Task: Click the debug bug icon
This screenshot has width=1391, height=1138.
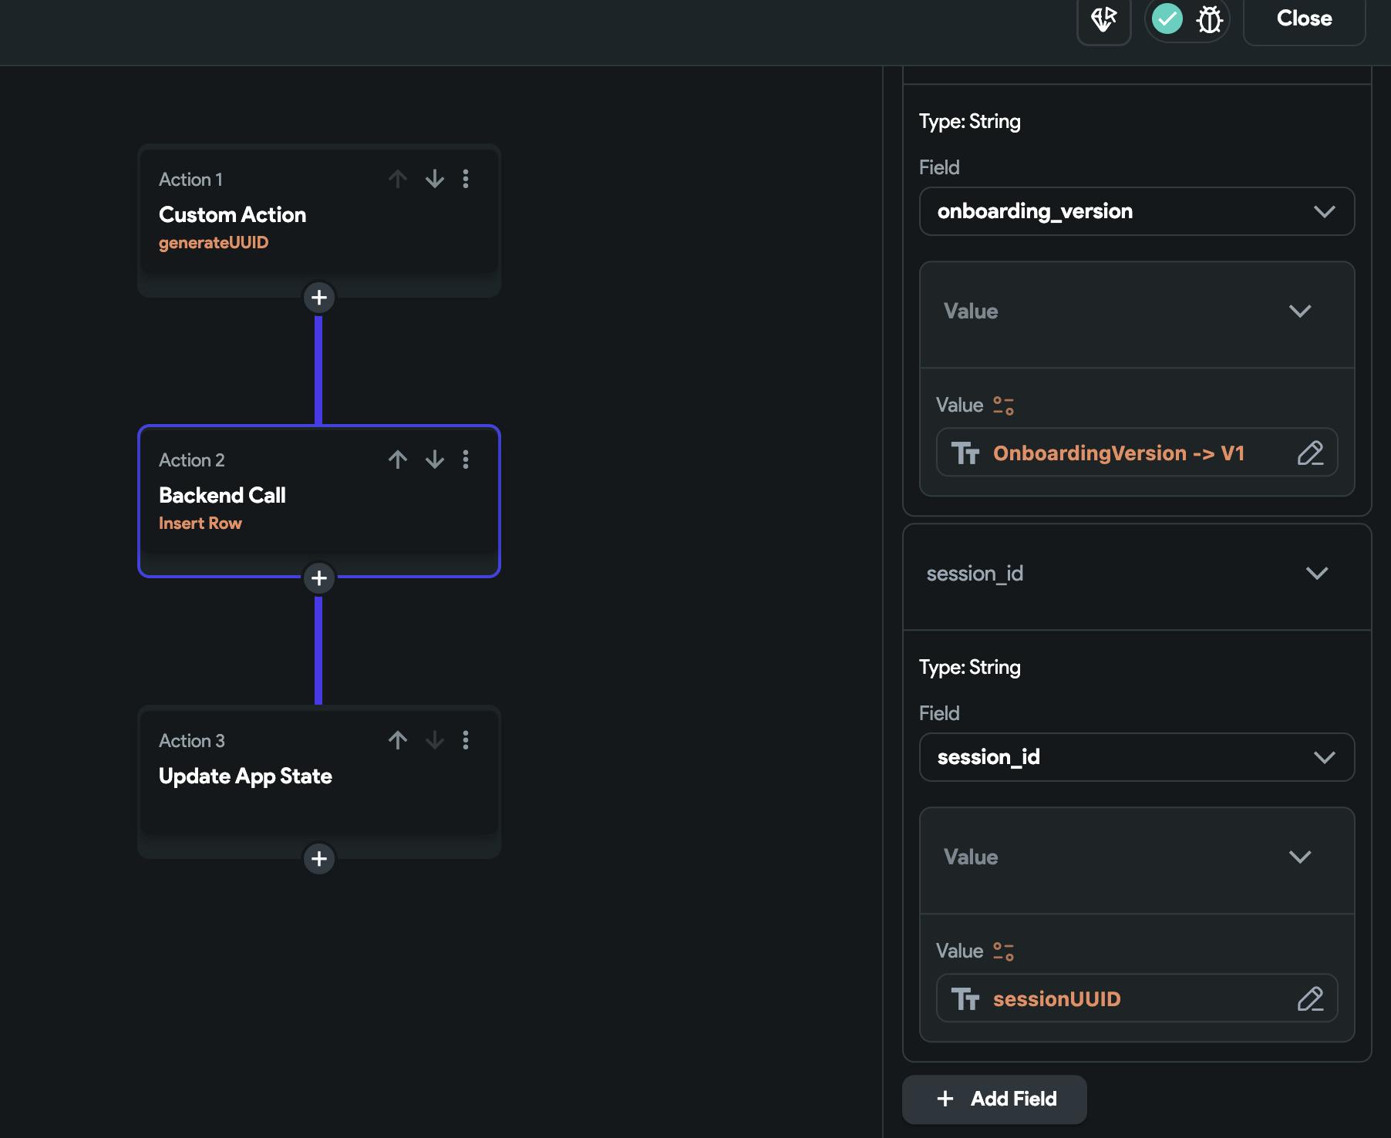Action: point(1209,19)
